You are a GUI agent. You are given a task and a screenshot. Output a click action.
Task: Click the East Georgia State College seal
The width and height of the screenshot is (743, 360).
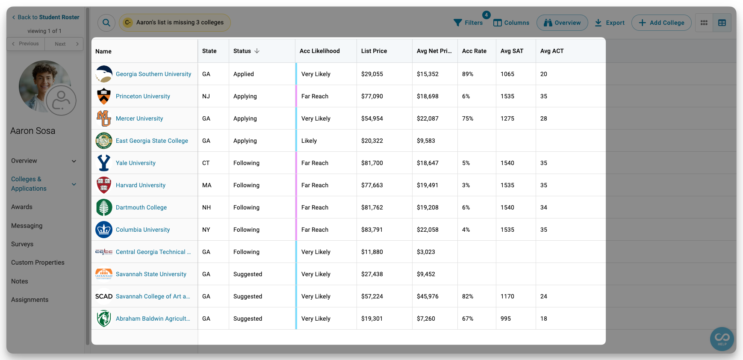pos(104,141)
